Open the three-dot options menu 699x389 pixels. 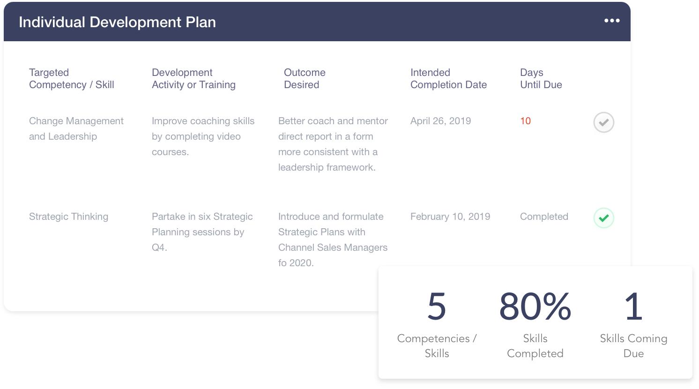612,21
